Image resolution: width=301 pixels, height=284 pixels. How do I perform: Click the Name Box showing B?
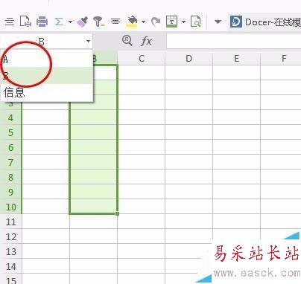pos(42,42)
